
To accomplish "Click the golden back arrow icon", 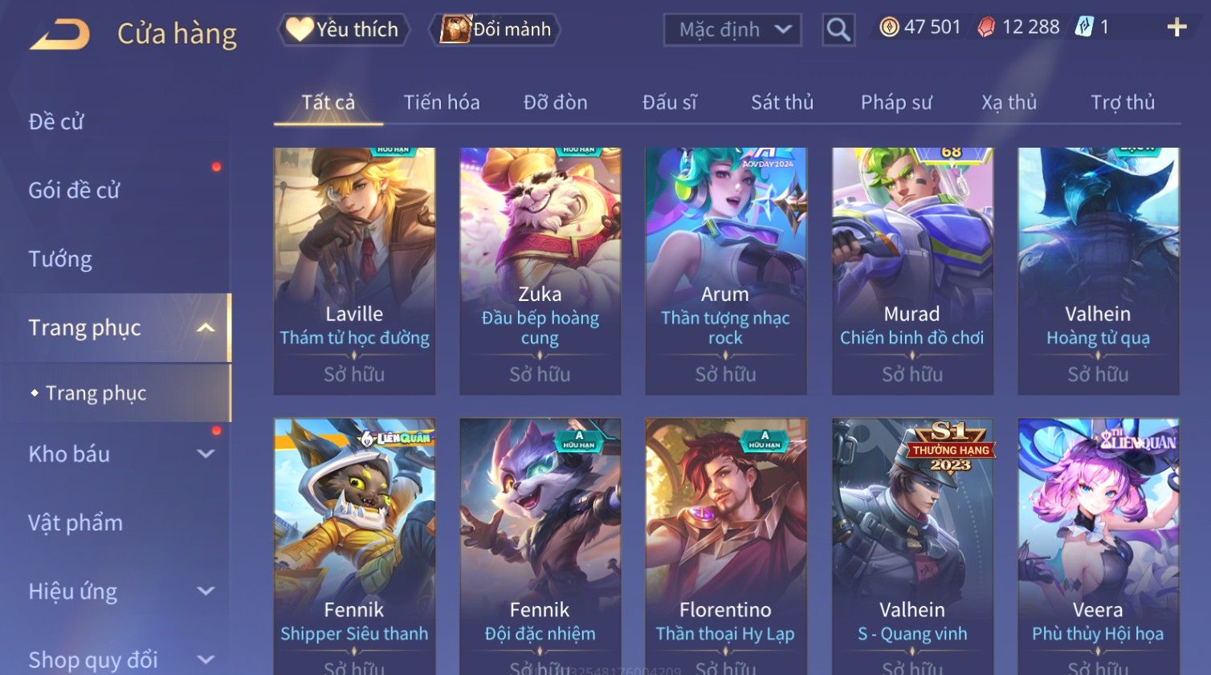I will click(59, 34).
